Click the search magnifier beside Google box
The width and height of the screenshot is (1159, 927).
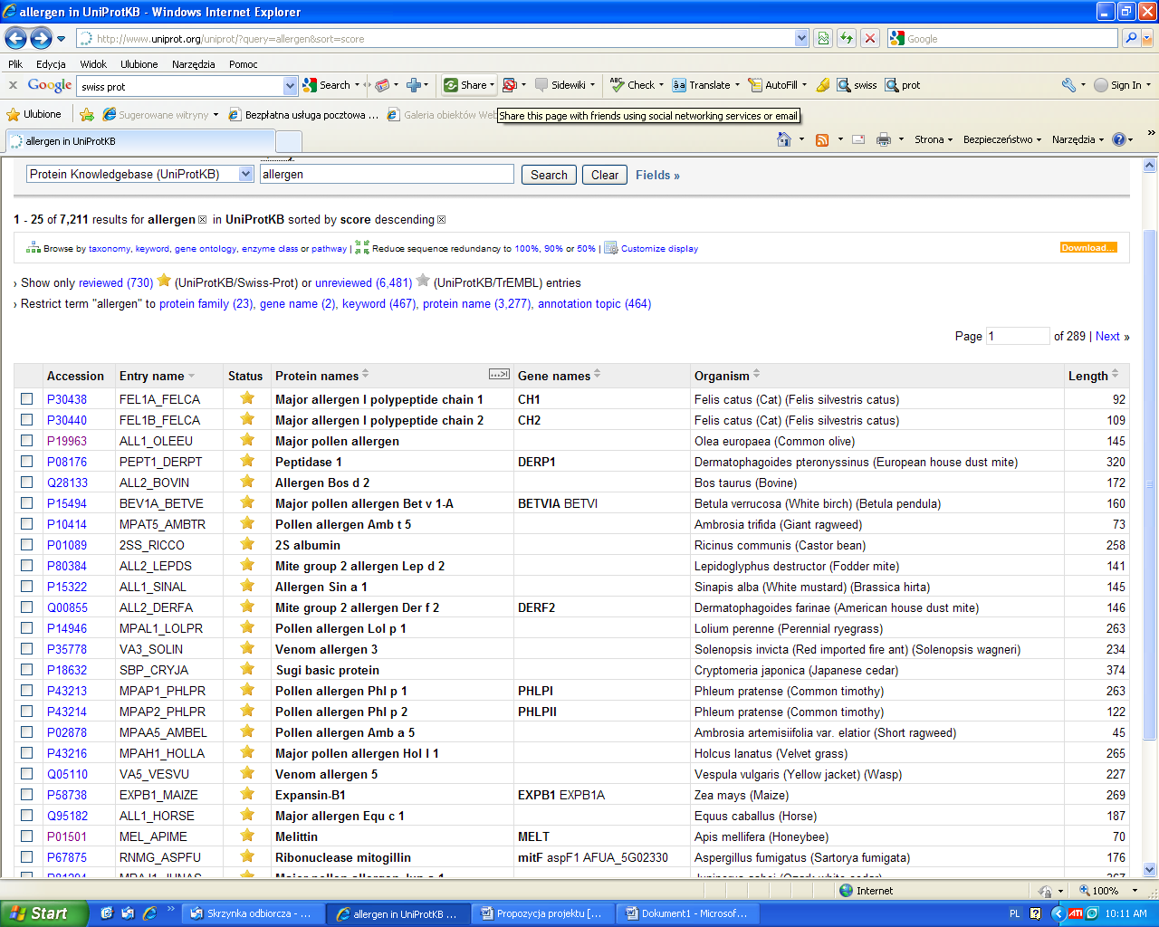click(1131, 38)
